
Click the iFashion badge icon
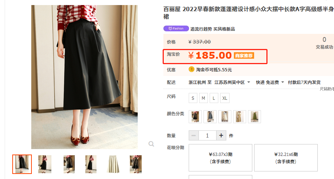click(x=176, y=28)
